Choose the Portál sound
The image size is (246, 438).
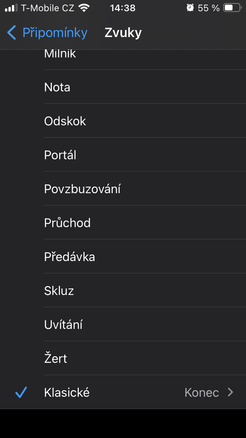[60, 155]
